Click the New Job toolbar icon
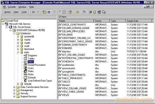This screenshot has height=104, width=155. coord(104,12)
